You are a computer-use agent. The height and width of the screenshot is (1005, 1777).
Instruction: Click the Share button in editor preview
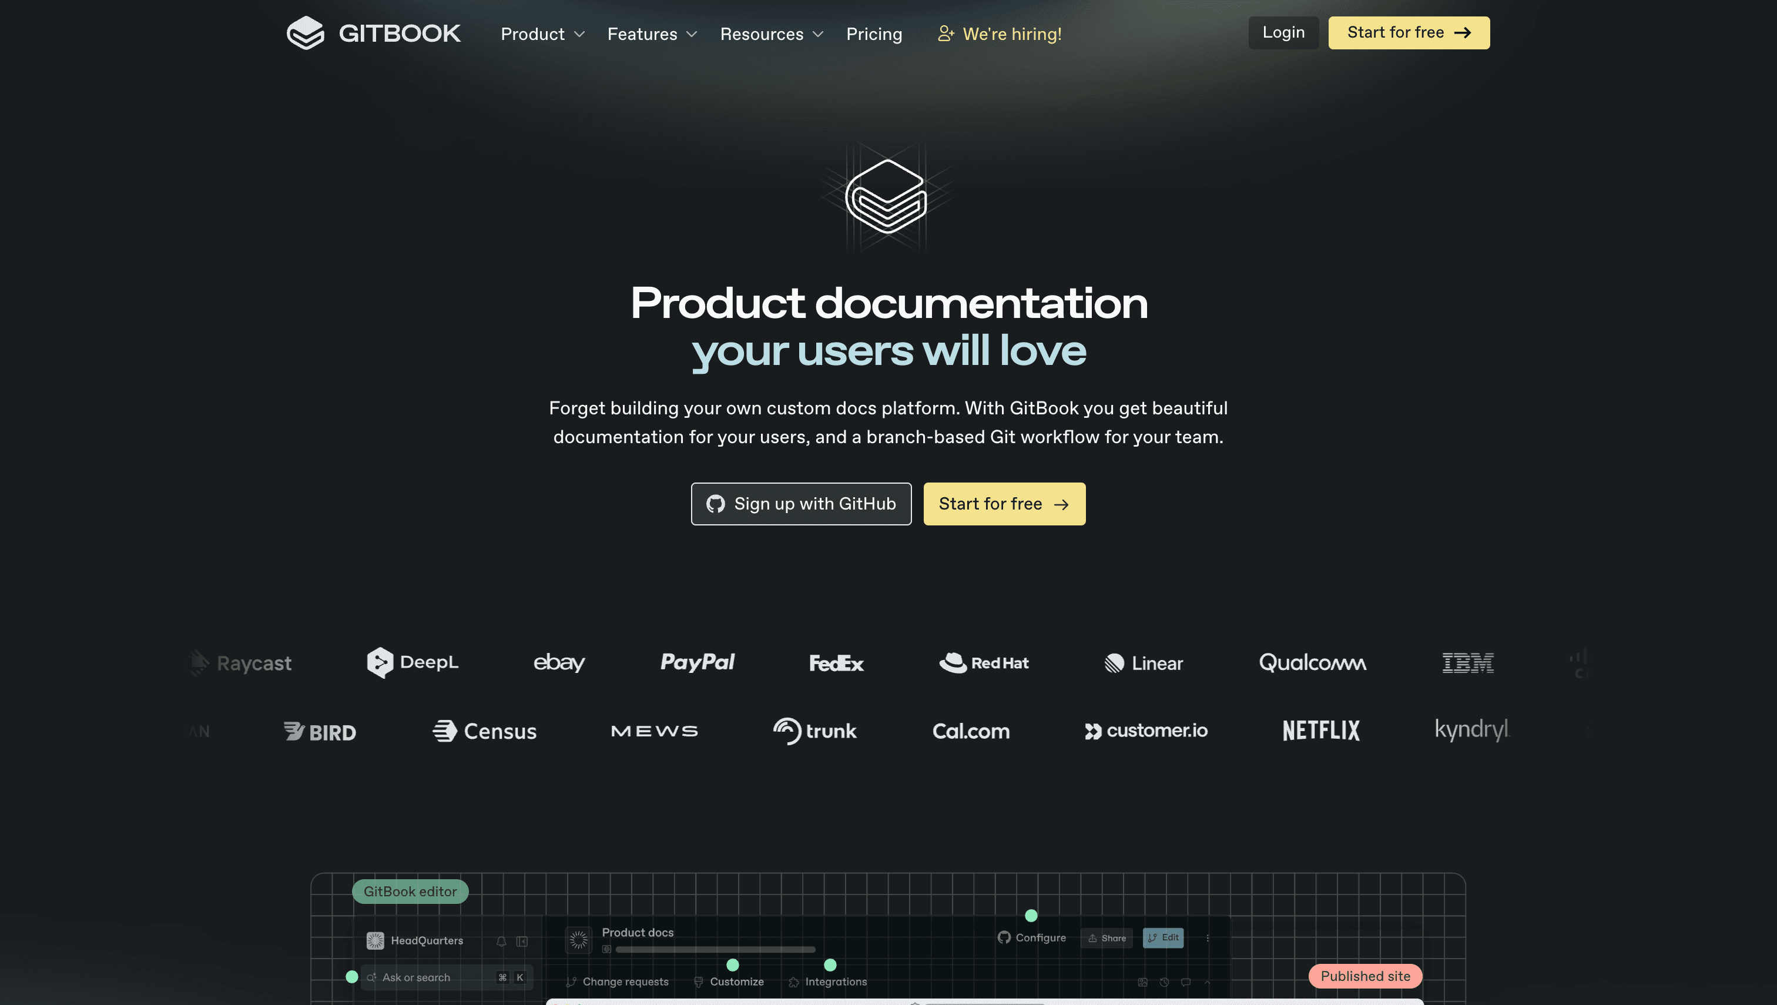pos(1107,938)
